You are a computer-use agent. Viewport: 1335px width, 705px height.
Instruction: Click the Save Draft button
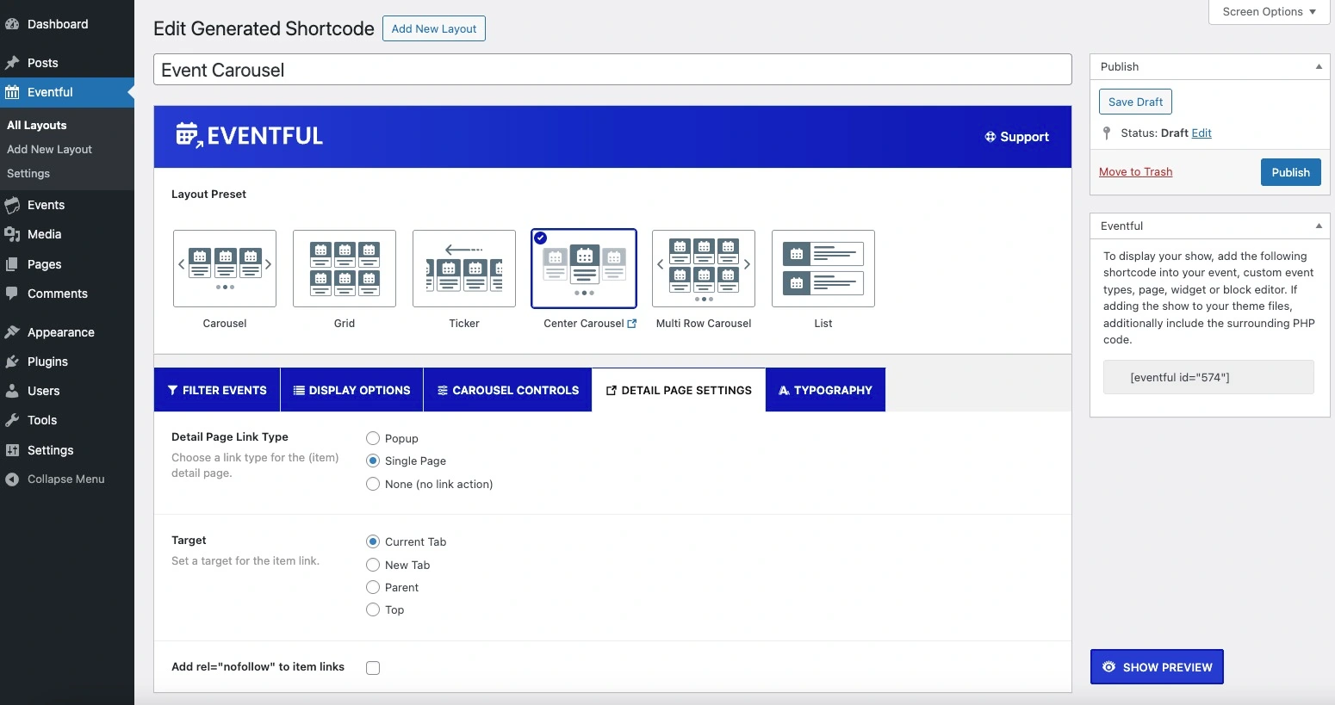1135,102
